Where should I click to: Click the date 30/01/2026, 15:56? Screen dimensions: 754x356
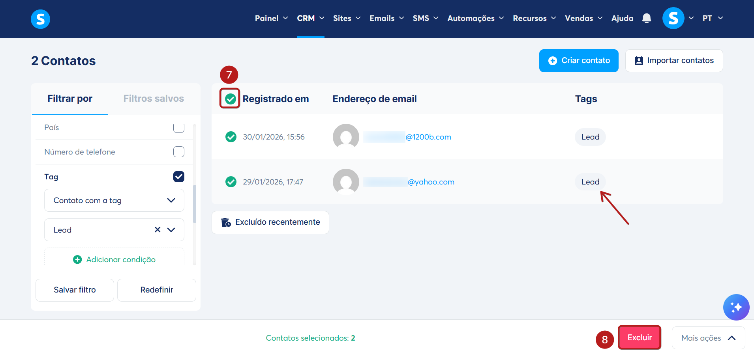[274, 137]
